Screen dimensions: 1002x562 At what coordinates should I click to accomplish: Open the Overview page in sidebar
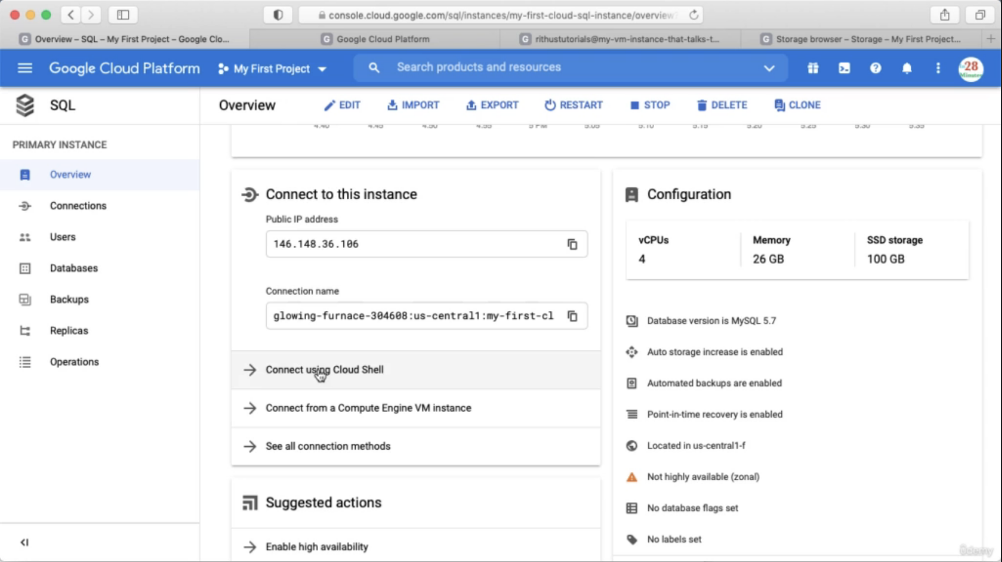tap(99, 175)
